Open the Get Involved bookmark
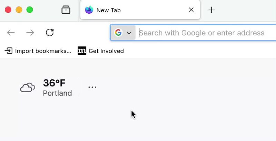 point(106,51)
